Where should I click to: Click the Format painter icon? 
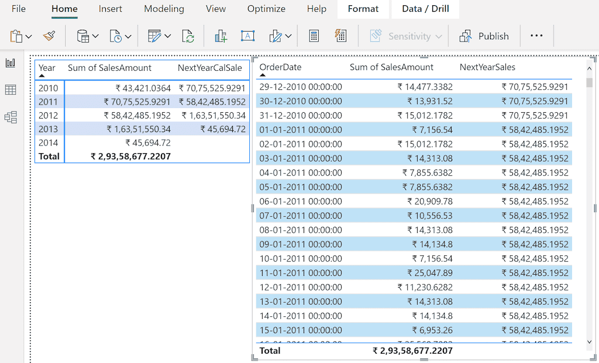click(x=50, y=36)
